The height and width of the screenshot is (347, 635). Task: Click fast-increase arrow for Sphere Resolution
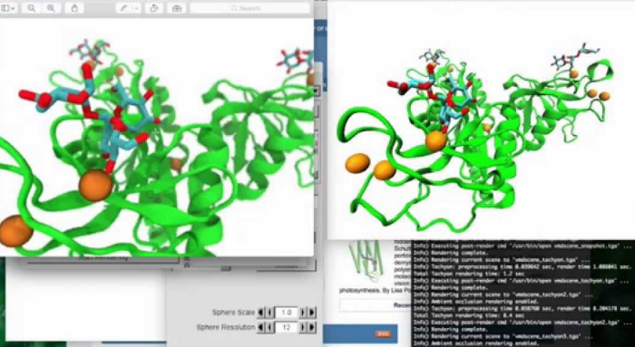[x=312, y=327]
